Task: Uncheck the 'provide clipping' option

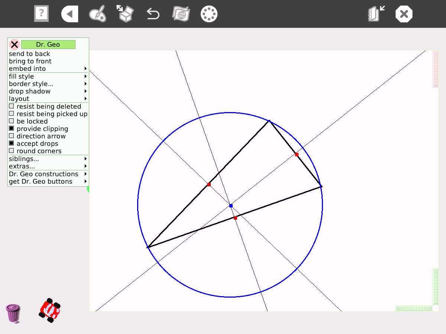Action: (x=12, y=129)
